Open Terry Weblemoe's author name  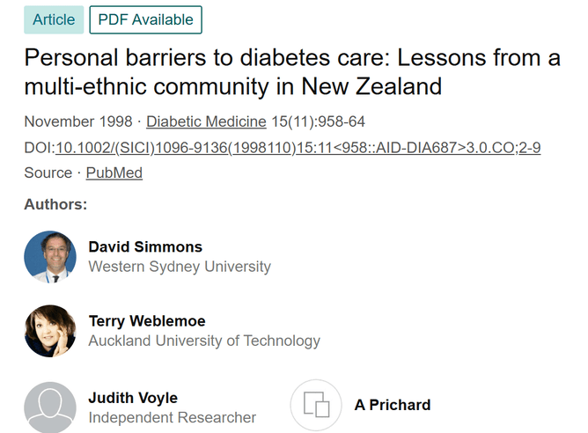(147, 321)
